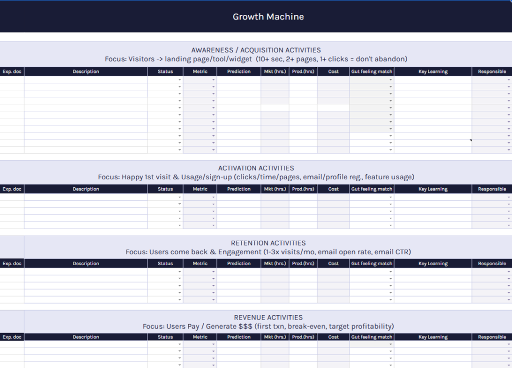Click Description cell in first Awareness row
Screen dimensions: 512x368
coord(85,80)
